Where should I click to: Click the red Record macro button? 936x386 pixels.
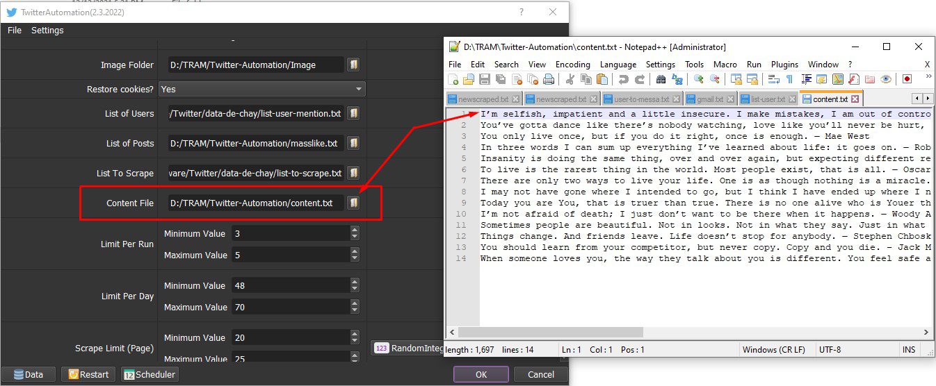(907, 79)
